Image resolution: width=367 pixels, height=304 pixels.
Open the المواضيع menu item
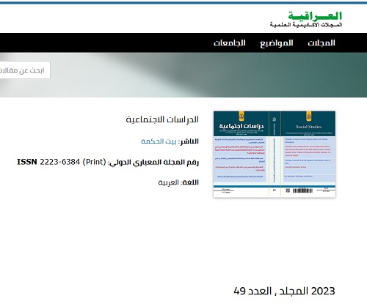tap(277, 43)
